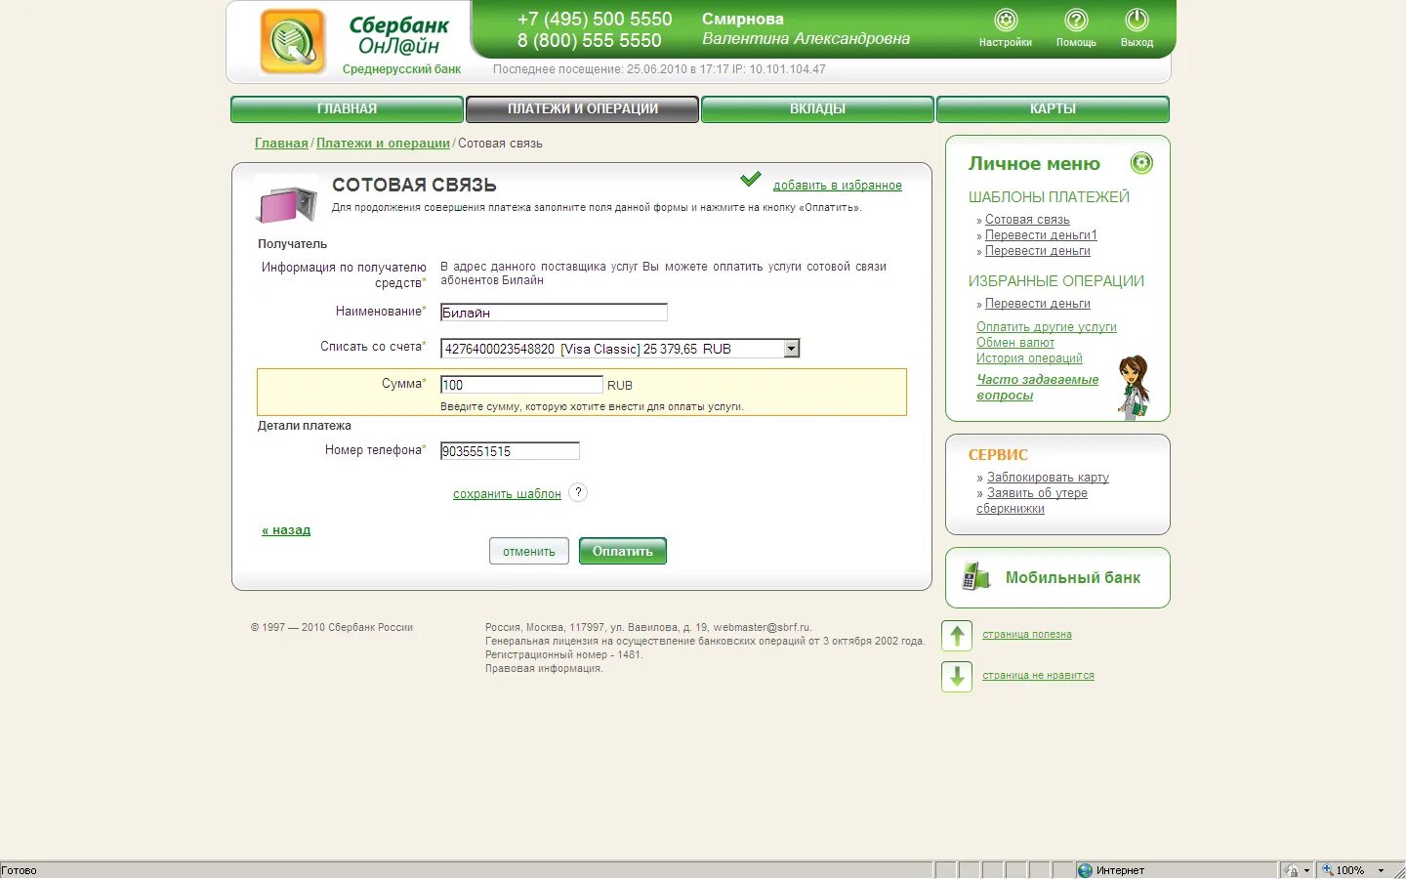This screenshot has width=1406, height=879.
Task: Open Настройки settings icon
Action: (1006, 20)
